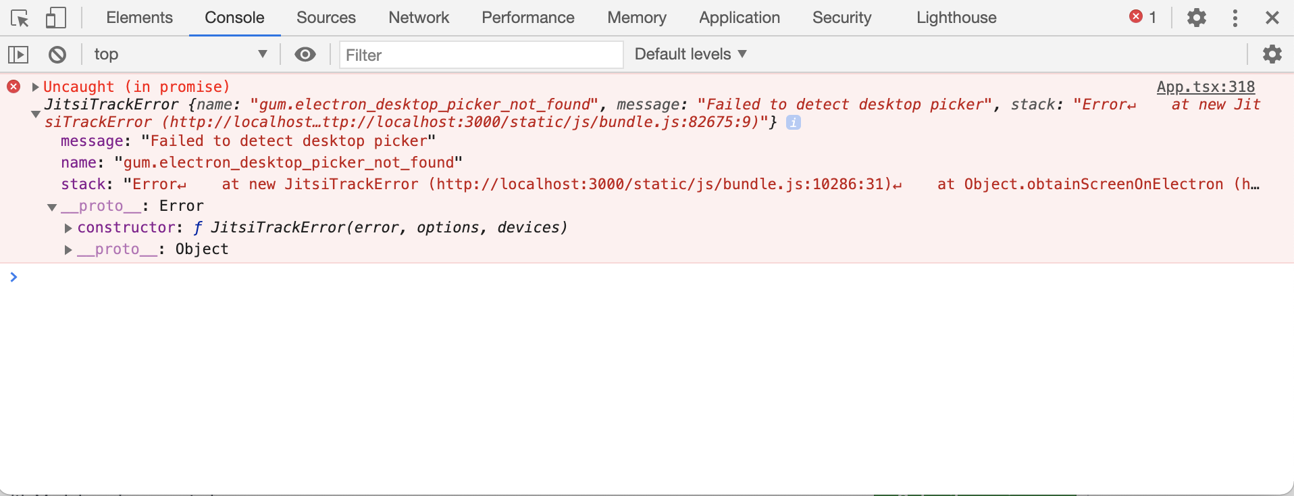Toggle the device toolbar
Image resolution: width=1294 pixels, height=496 pixels.
pyautogui.click(x=56, y=18)
